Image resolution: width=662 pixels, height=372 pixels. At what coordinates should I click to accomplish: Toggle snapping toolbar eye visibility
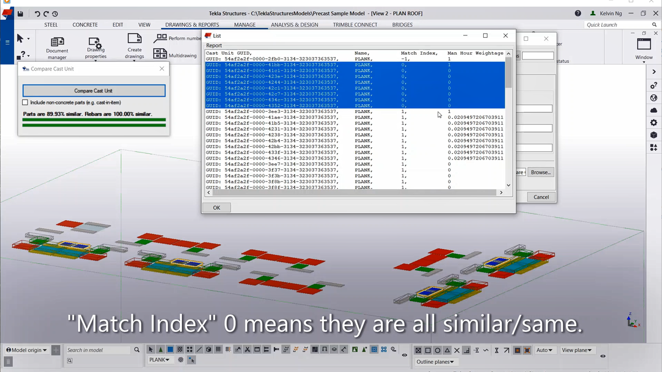point(603,356)
